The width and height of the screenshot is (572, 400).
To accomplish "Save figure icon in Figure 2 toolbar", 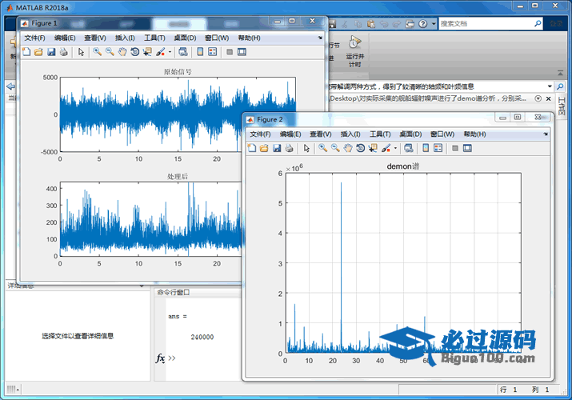I will (x=277, y=148).
